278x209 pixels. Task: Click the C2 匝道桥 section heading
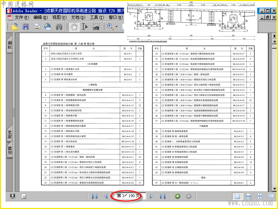[x=92, y=64]
